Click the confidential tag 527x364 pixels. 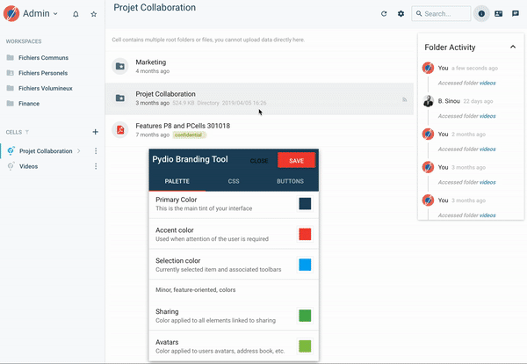tap(188, 135)
